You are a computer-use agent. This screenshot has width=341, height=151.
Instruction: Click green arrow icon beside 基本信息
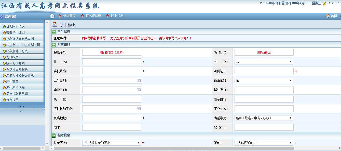click(x=54, y=45)
